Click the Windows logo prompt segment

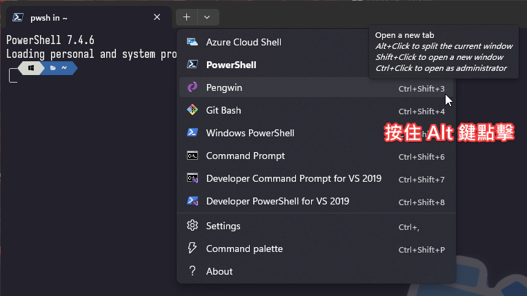point(31,68)
